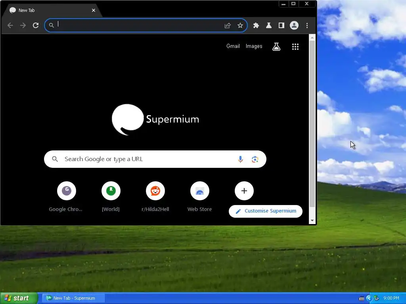Open the three-dot browser menu

(x=307, y=25)
